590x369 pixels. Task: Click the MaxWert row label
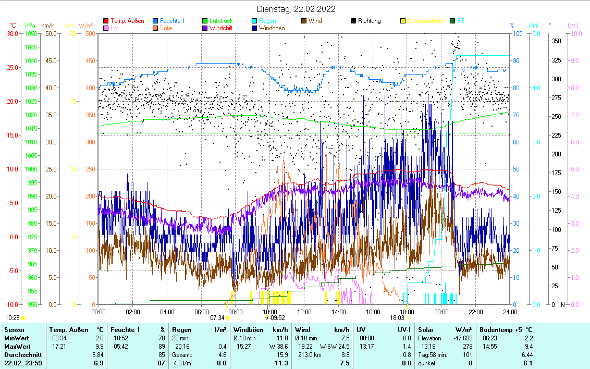pyautogui.click(x=16, y=347)
